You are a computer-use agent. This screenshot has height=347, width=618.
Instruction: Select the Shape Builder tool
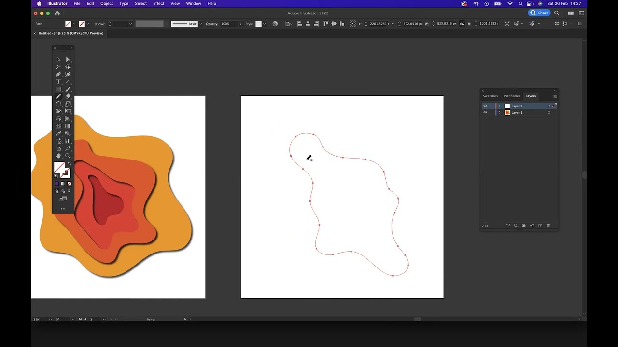tap(58, 119)
